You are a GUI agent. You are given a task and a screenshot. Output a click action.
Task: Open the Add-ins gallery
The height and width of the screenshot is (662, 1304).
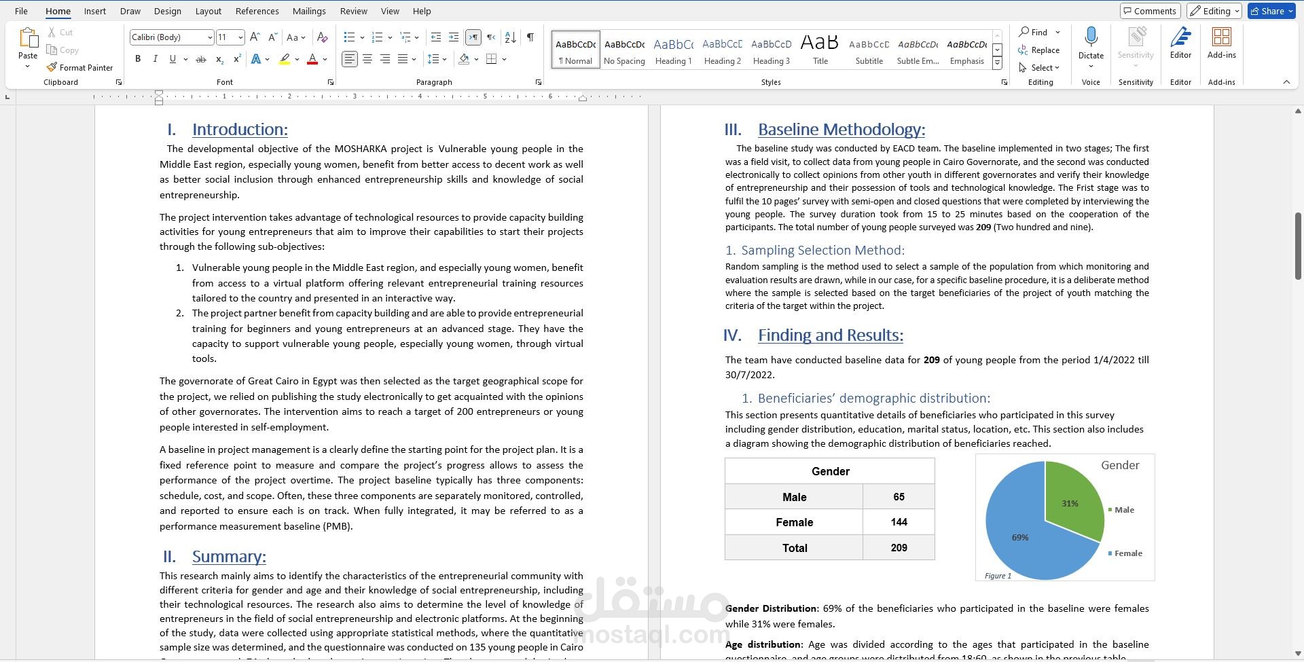pos(1221,43)
